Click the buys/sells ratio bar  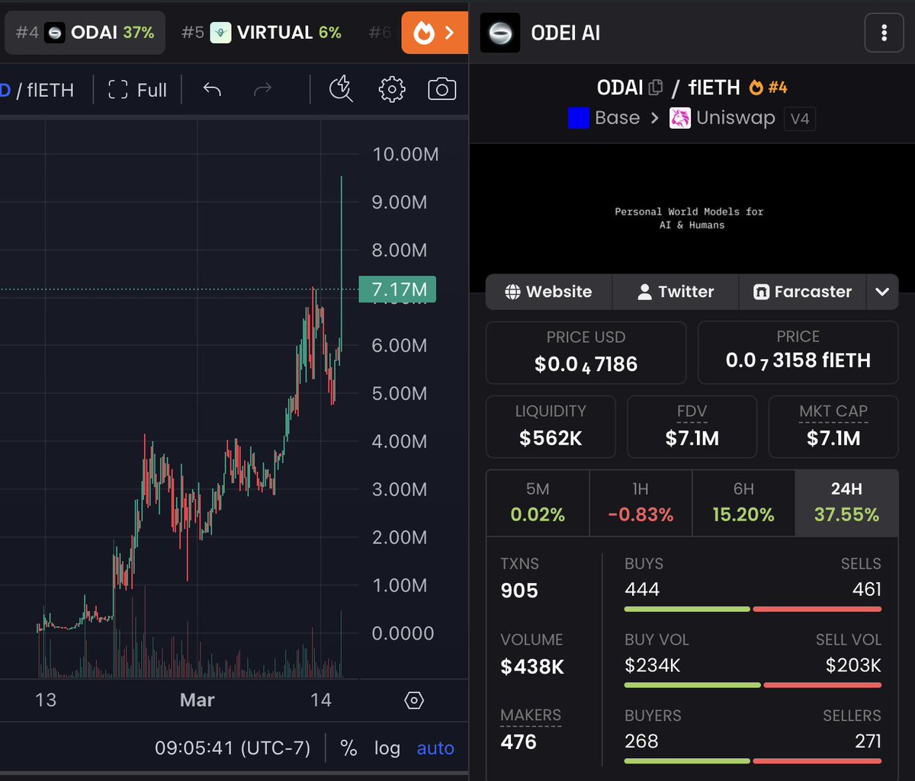click(x=753, y=609)
